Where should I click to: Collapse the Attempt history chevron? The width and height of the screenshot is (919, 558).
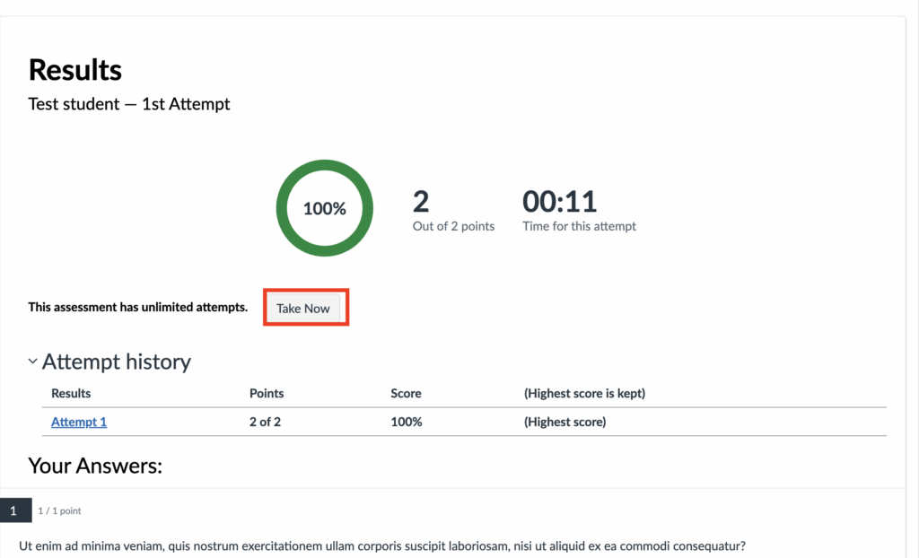(x=33, y=362)
